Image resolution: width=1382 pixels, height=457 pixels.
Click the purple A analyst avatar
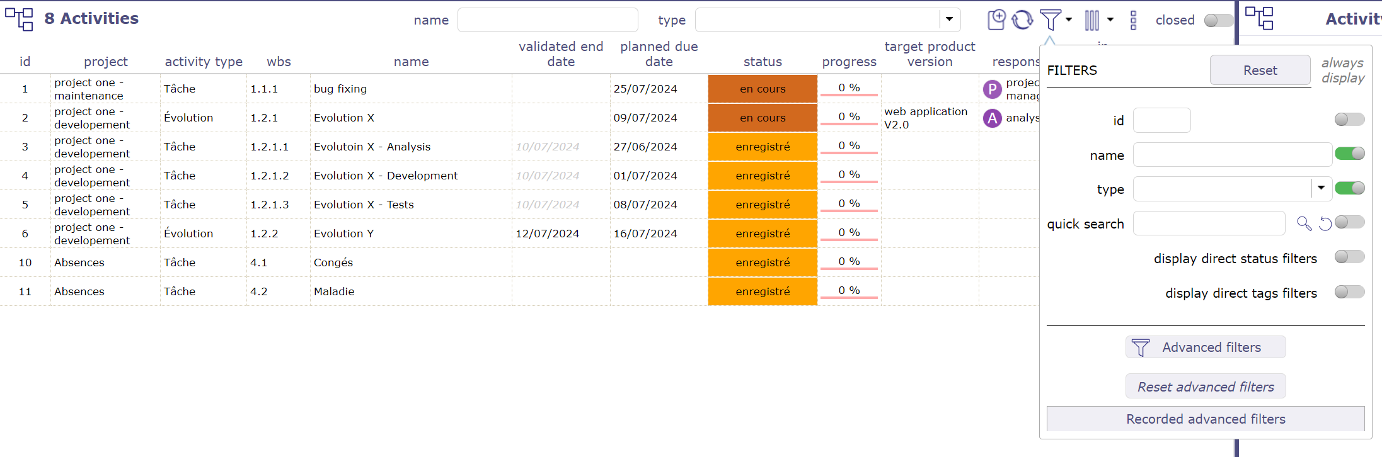click(992, 118)
